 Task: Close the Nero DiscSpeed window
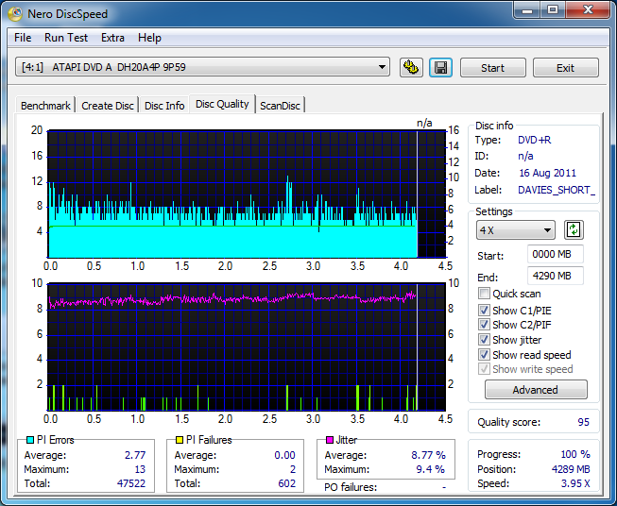point(588,10)
